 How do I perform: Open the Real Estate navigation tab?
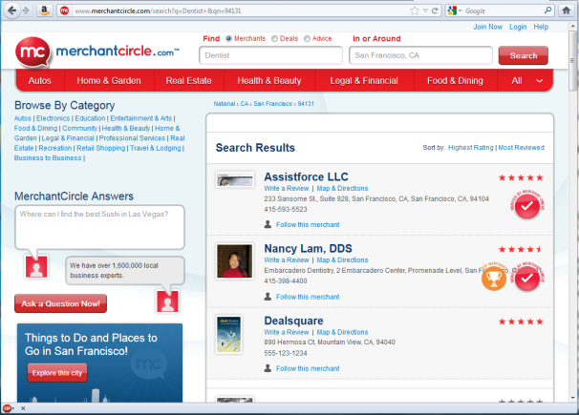click(188, 81)
